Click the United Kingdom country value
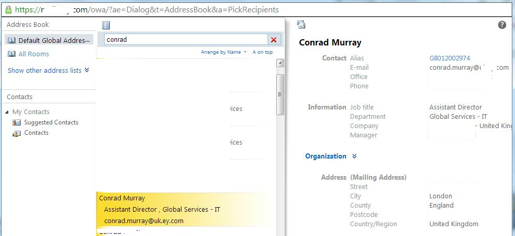 coord(454,224)
